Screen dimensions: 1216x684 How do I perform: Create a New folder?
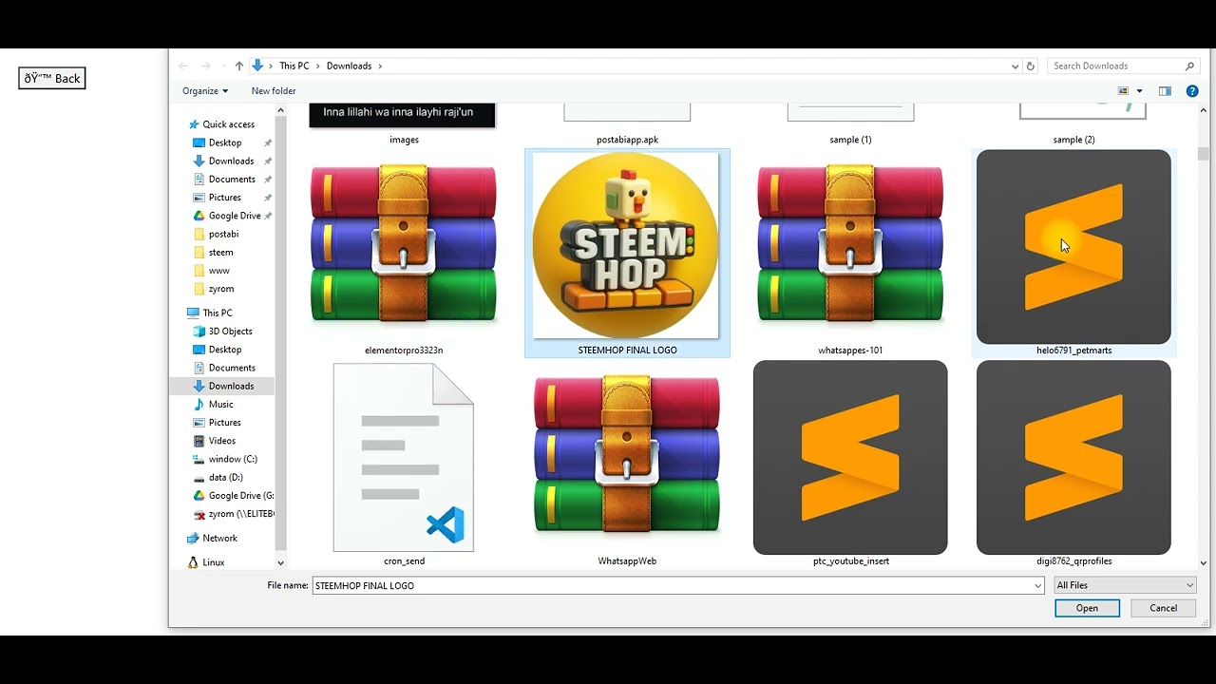click(x=274, y=91)
